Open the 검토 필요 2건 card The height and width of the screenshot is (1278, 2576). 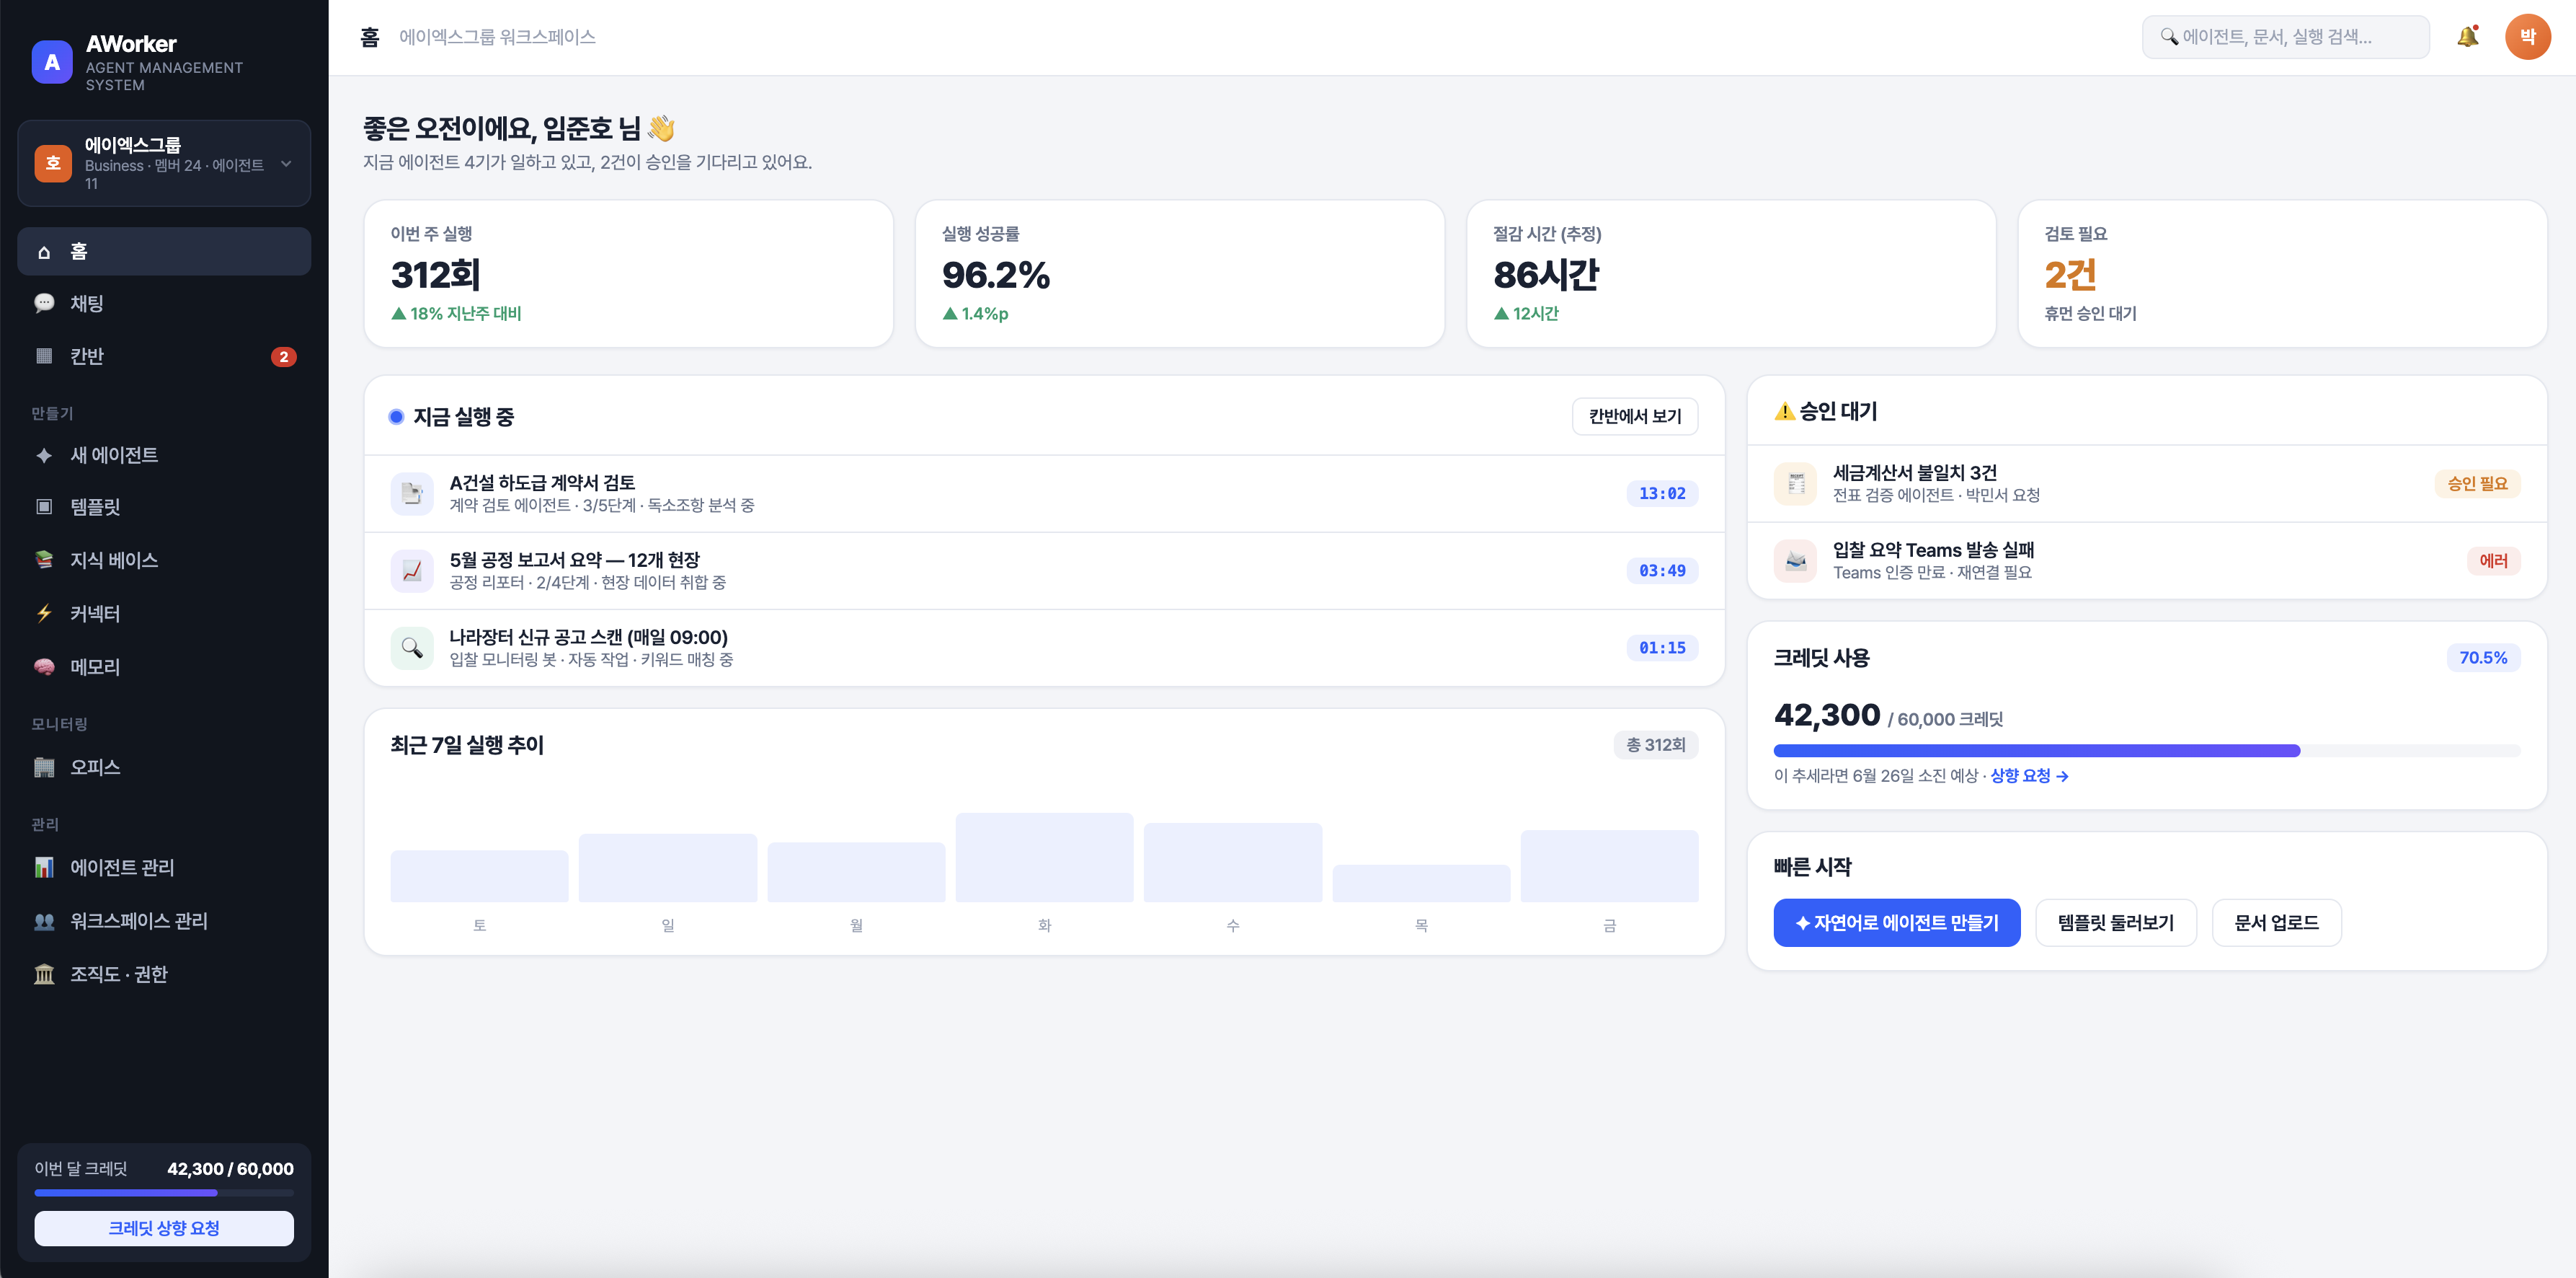click(2282, 273)
